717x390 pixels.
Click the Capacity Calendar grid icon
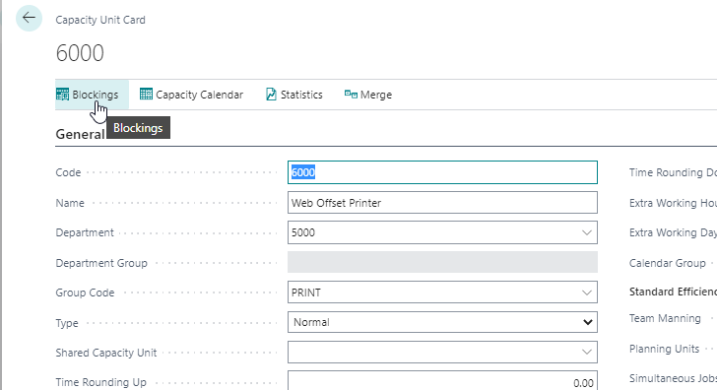pos(146,95)
